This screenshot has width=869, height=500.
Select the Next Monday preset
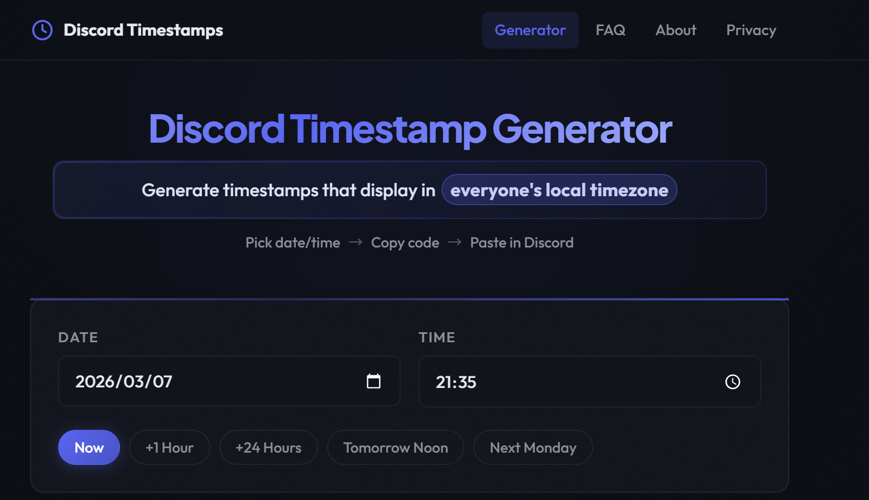[x=533, y=447]
